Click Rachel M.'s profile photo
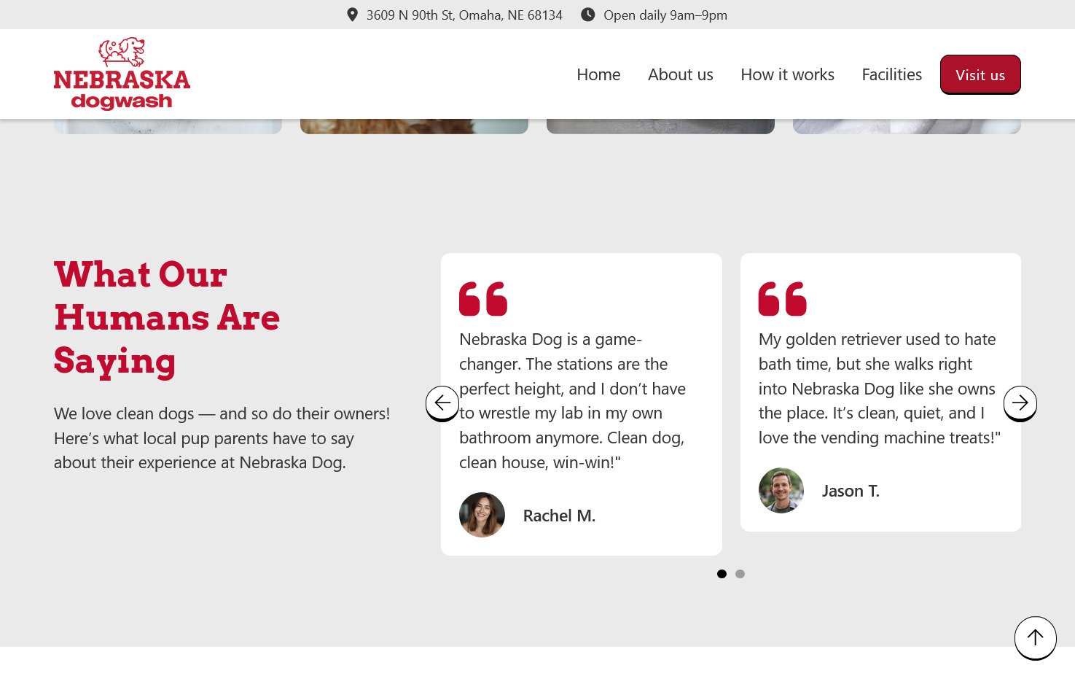 [482, 515]
